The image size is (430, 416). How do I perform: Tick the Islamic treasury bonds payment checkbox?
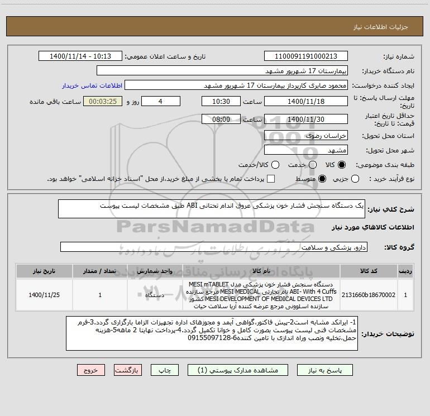coord(271,179)
